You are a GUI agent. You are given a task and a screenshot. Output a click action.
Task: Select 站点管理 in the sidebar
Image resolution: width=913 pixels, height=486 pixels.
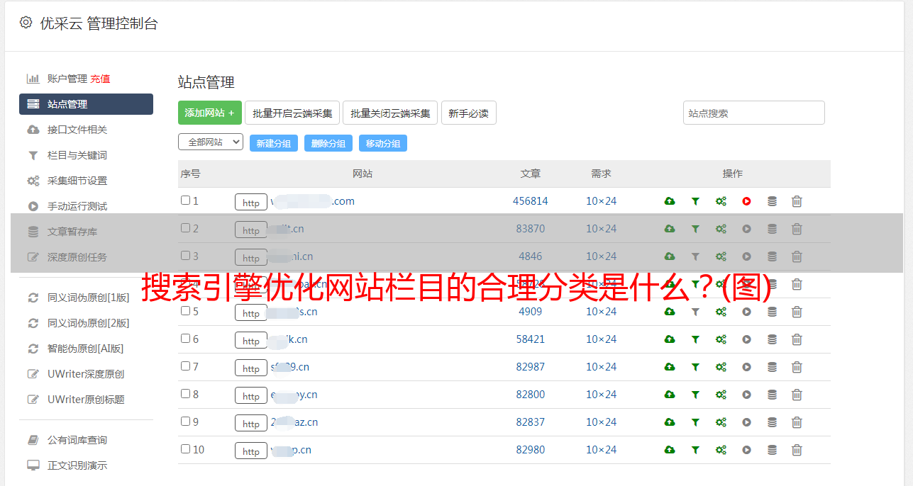(x=86, y=104)
